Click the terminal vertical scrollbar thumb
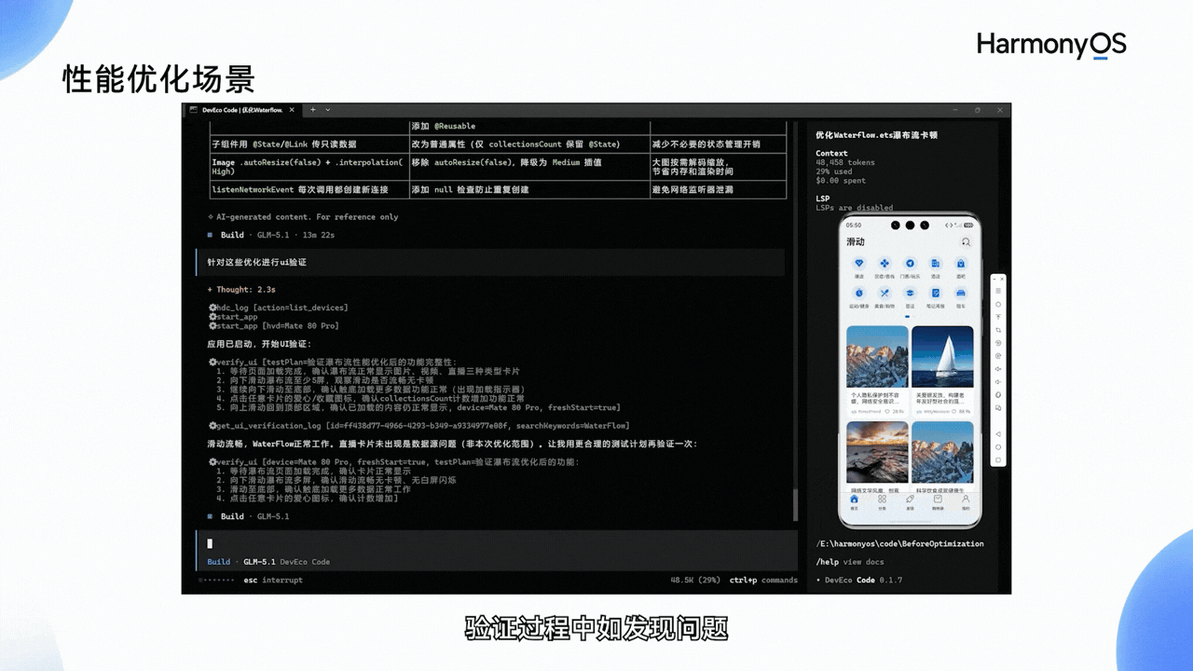1193x671 pixels. point(795,505)
